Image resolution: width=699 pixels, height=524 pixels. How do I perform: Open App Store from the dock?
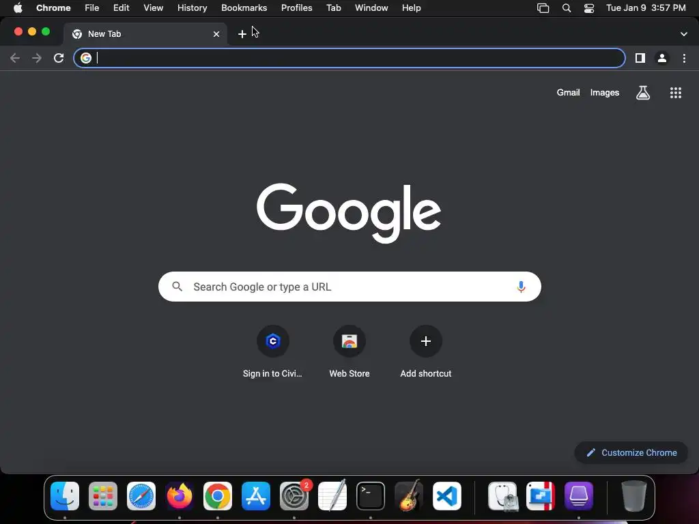tap(256, 496)
